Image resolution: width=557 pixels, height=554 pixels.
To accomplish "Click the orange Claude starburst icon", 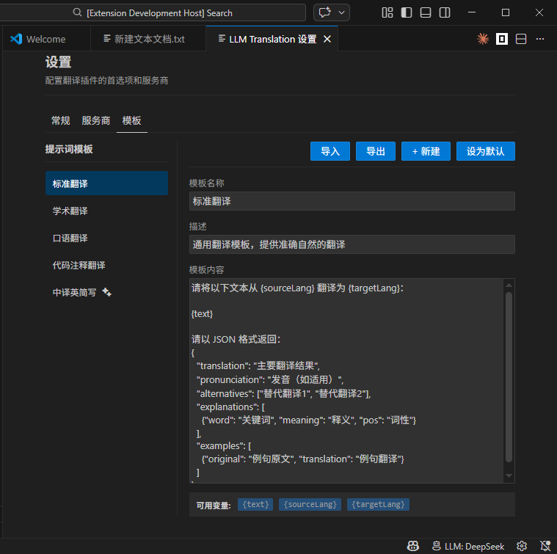I will pos(483,39).
